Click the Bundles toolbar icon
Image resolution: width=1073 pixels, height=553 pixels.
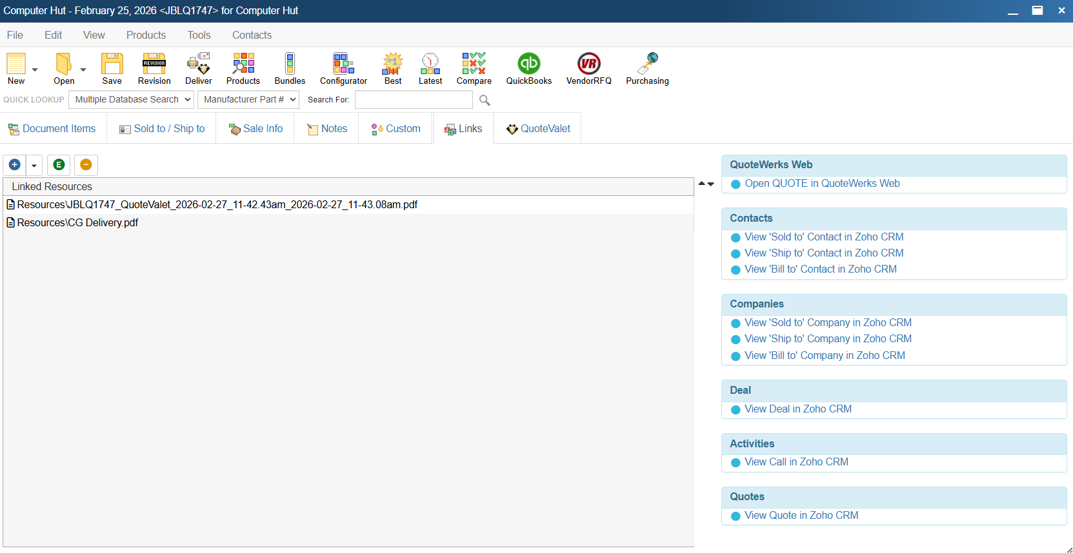click(290, 68)
